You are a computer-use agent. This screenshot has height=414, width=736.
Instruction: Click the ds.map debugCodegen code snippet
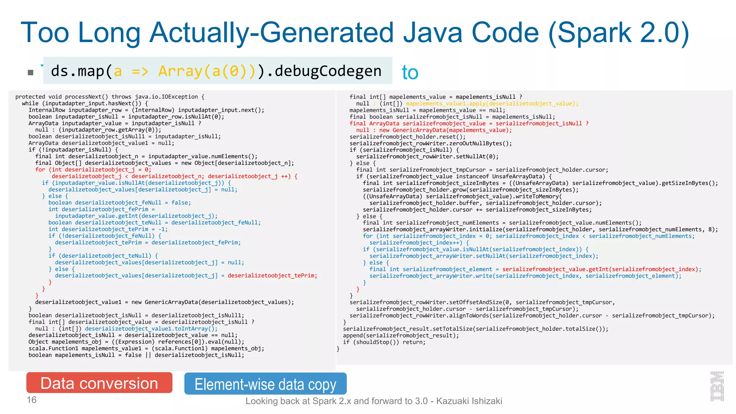[x=218, y=70]
